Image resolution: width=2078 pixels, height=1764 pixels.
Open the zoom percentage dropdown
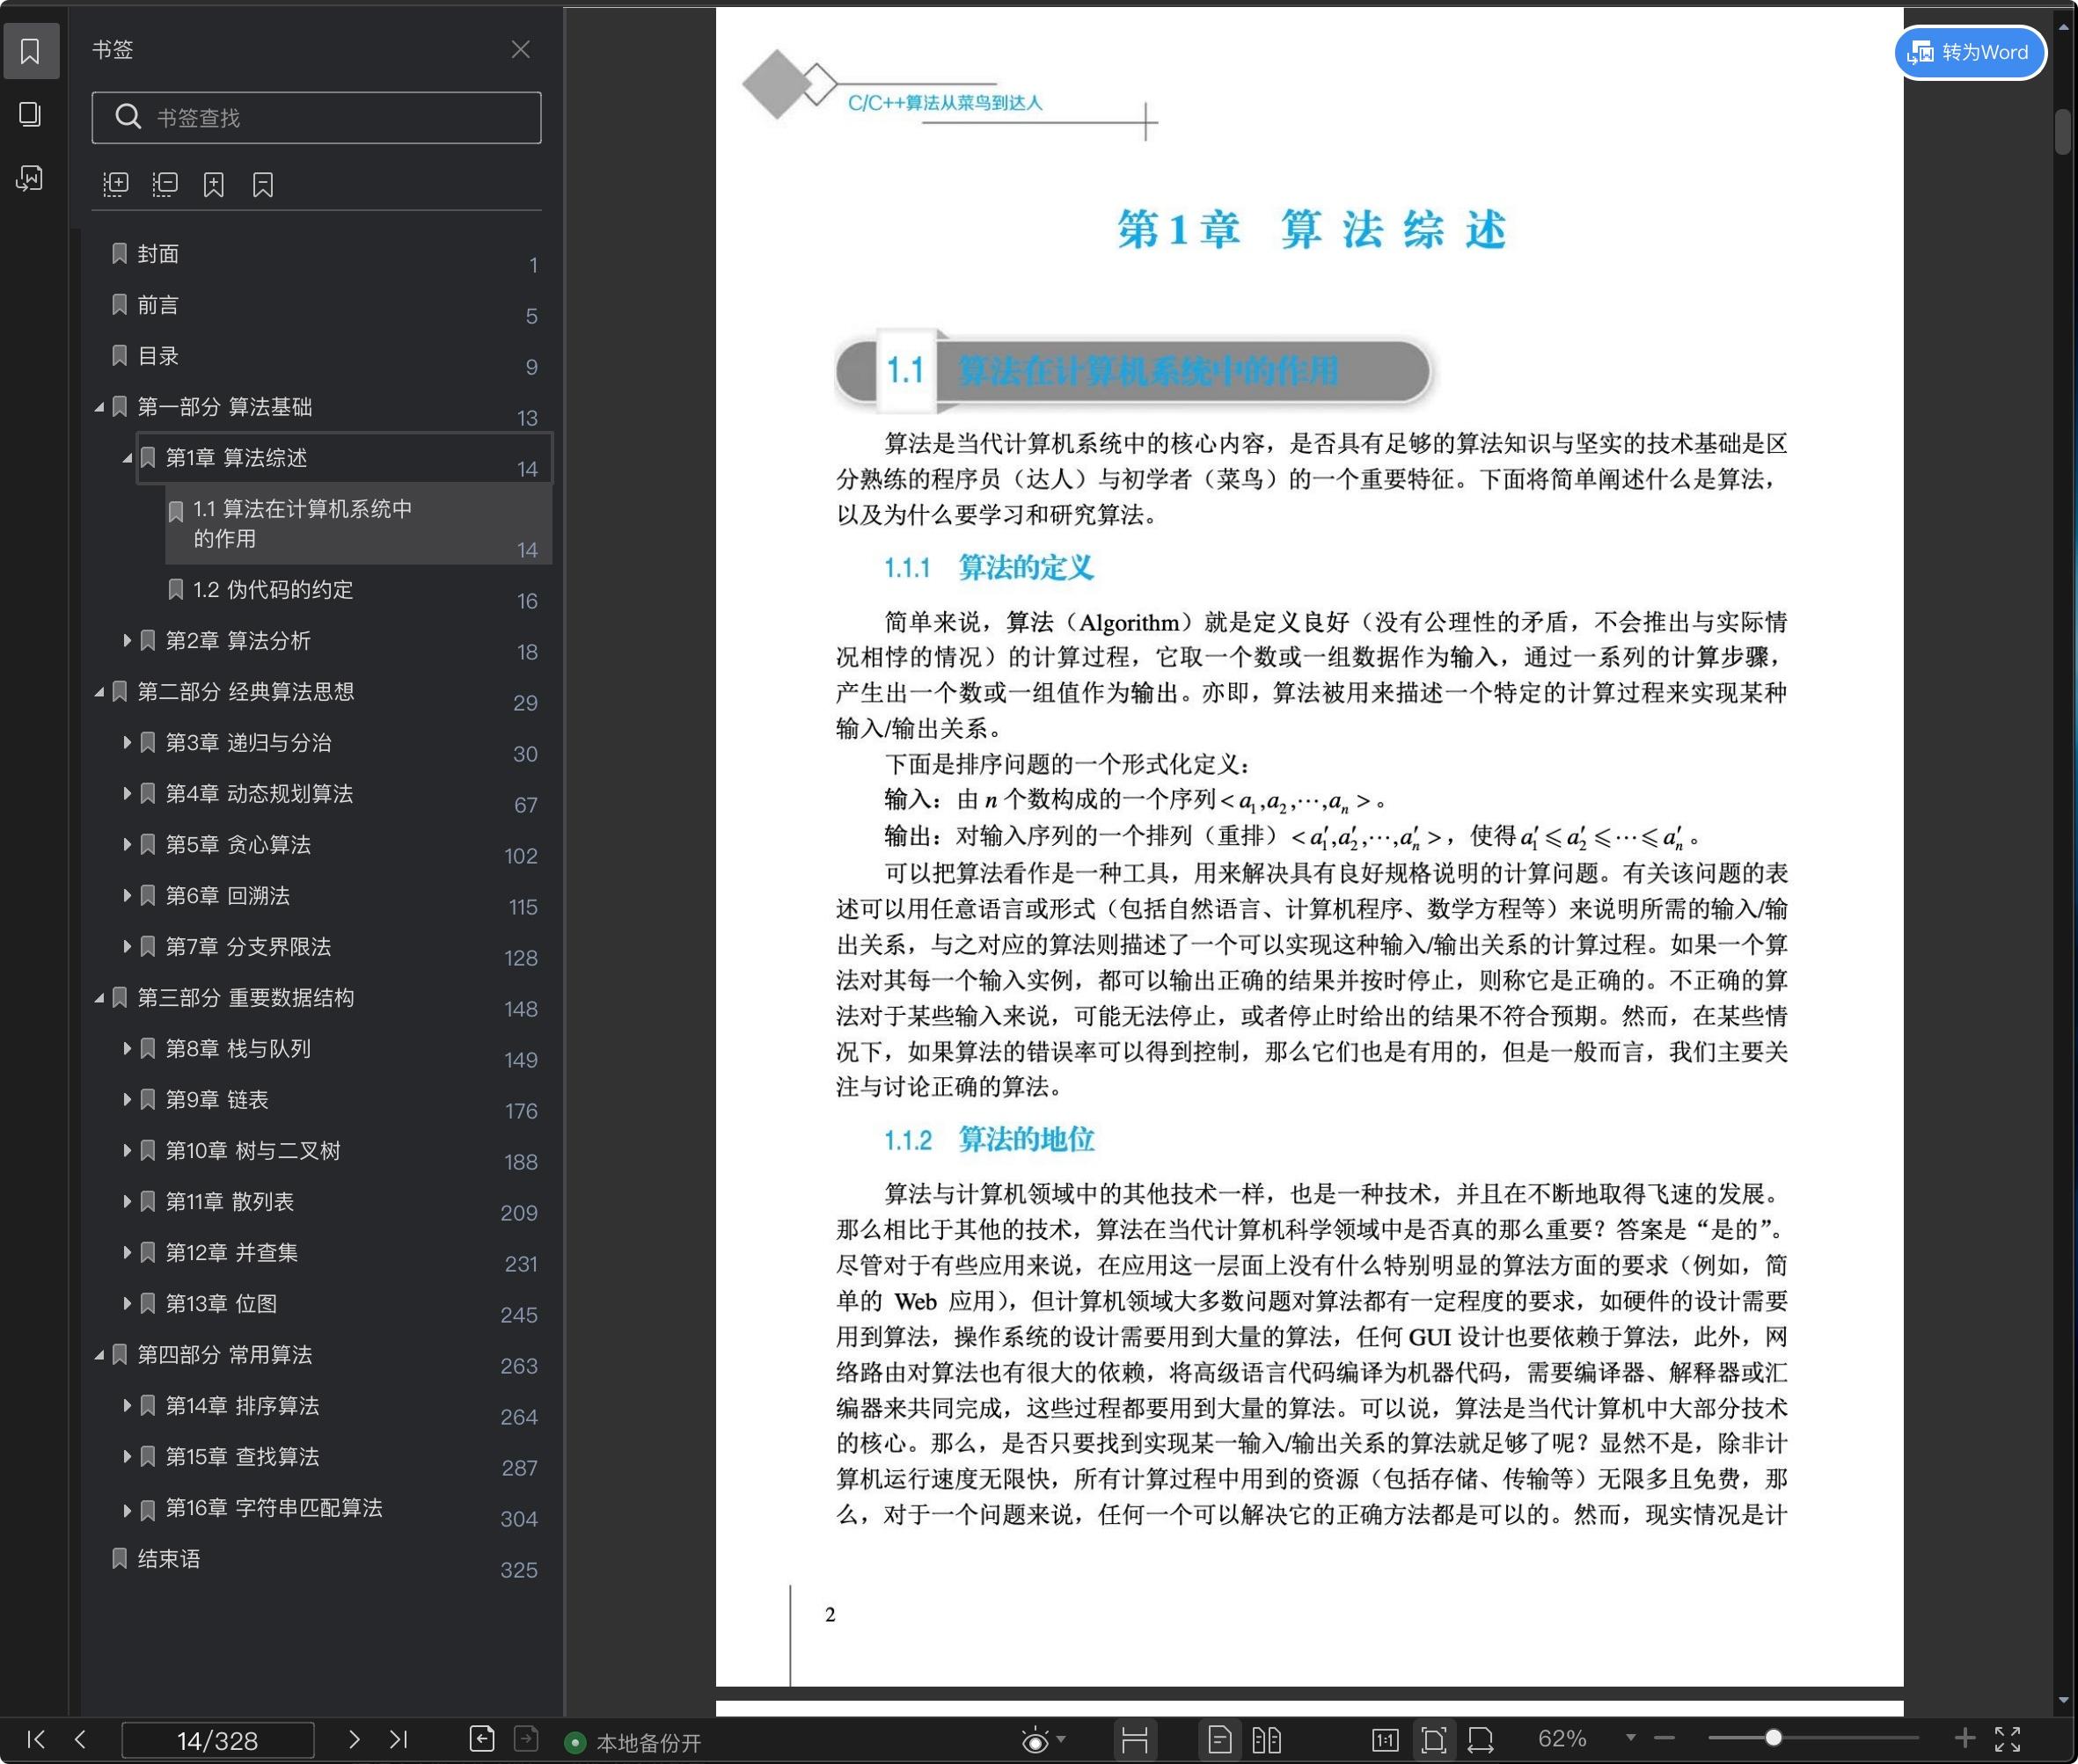click(x=1631, y=1738)
